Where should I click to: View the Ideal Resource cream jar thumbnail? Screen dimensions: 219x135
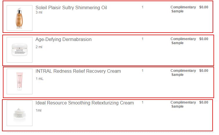(x=19, y=113)
